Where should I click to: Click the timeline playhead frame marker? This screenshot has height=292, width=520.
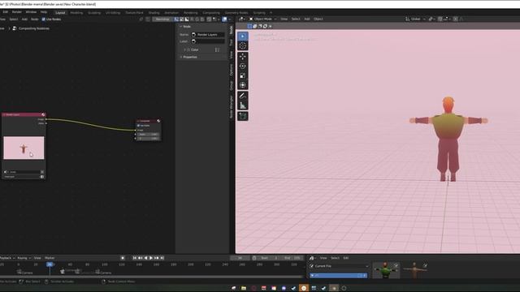[50, 264]
